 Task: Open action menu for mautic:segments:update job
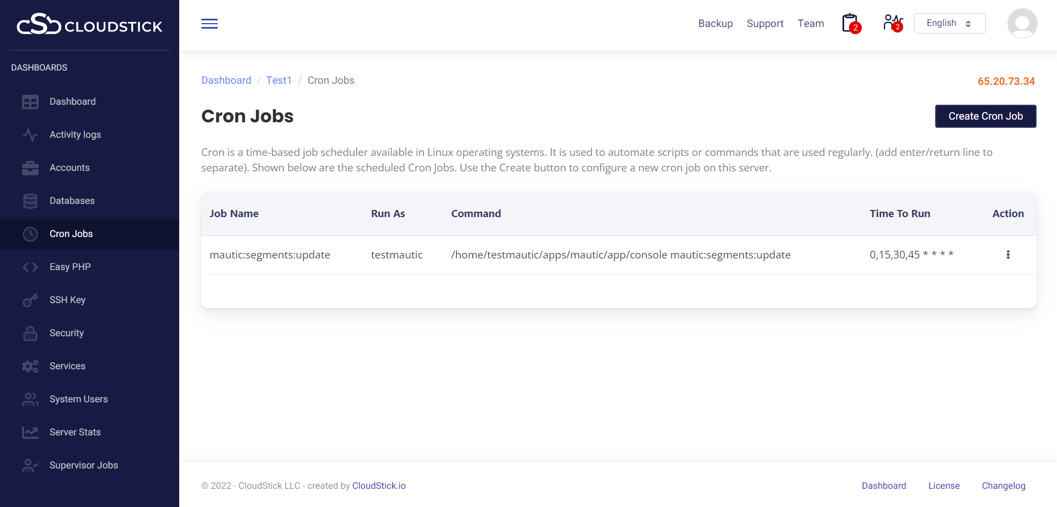1007,255
